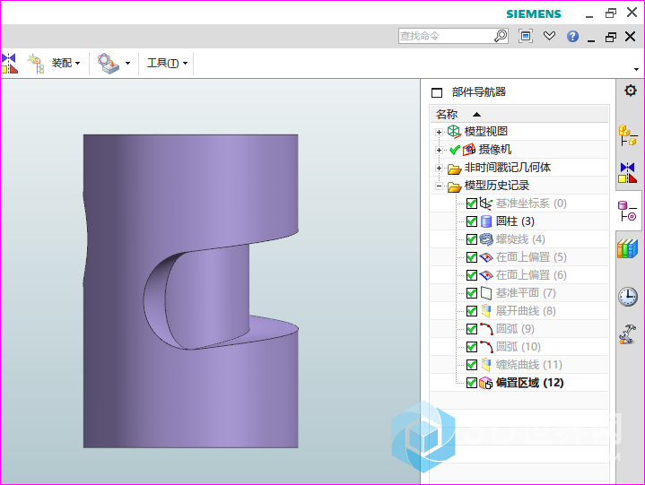Uncheck the 圆弧 (9) checkbox

[x=471, y=329]
